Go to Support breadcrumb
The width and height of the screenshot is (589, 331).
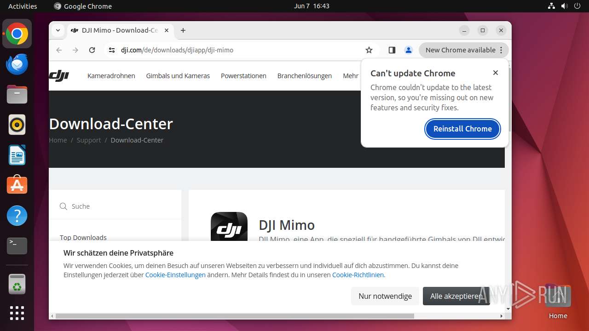click(x=89, y=140)
